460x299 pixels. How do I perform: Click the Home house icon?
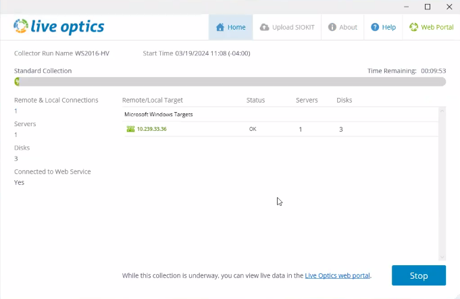coord(220,28)
